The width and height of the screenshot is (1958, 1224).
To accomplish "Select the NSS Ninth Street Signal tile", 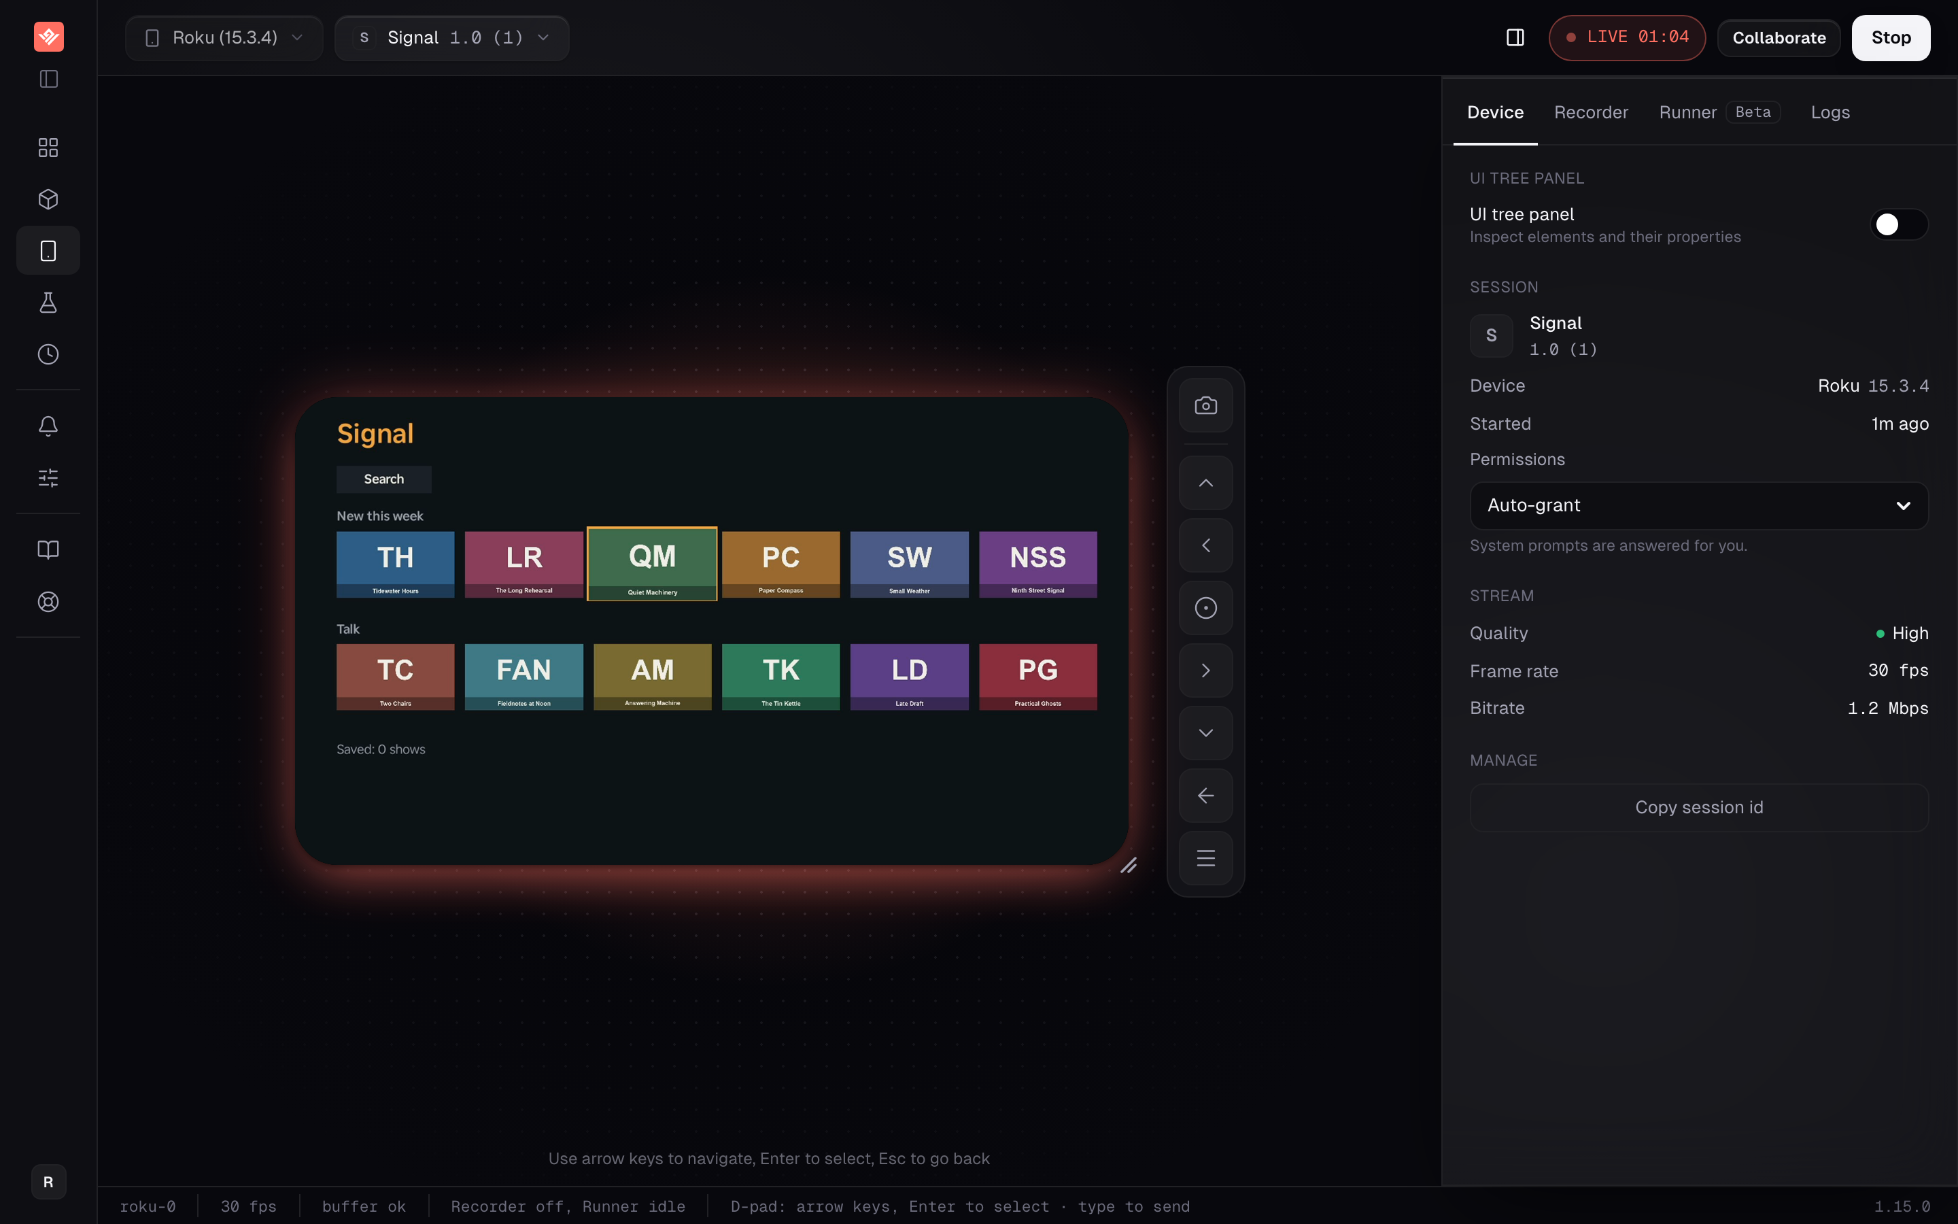I will (x=1038, y=564).
